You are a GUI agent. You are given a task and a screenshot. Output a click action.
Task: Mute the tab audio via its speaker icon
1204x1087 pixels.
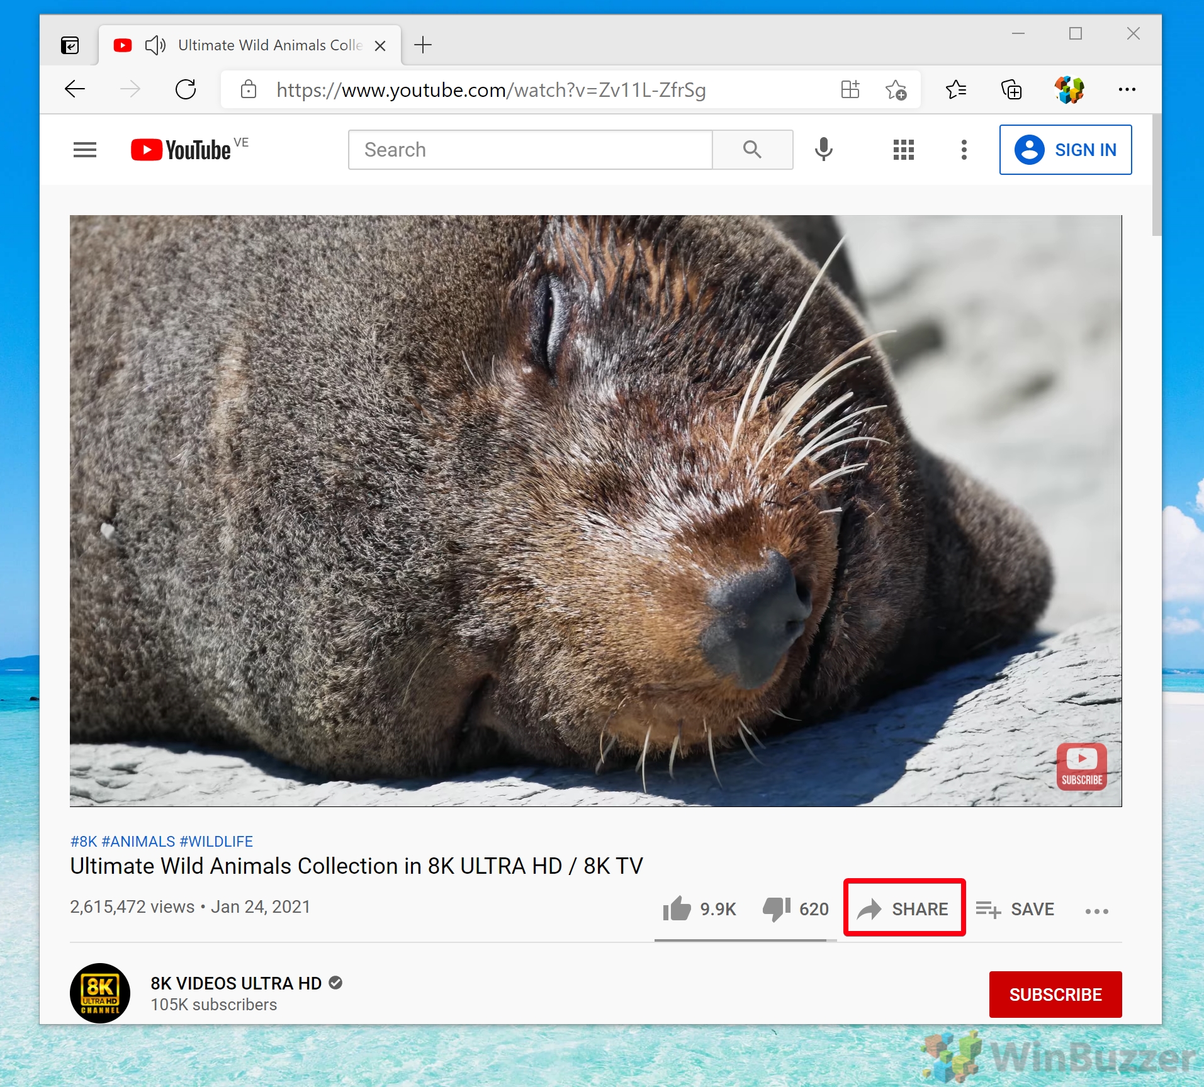[x=154, y=45]
